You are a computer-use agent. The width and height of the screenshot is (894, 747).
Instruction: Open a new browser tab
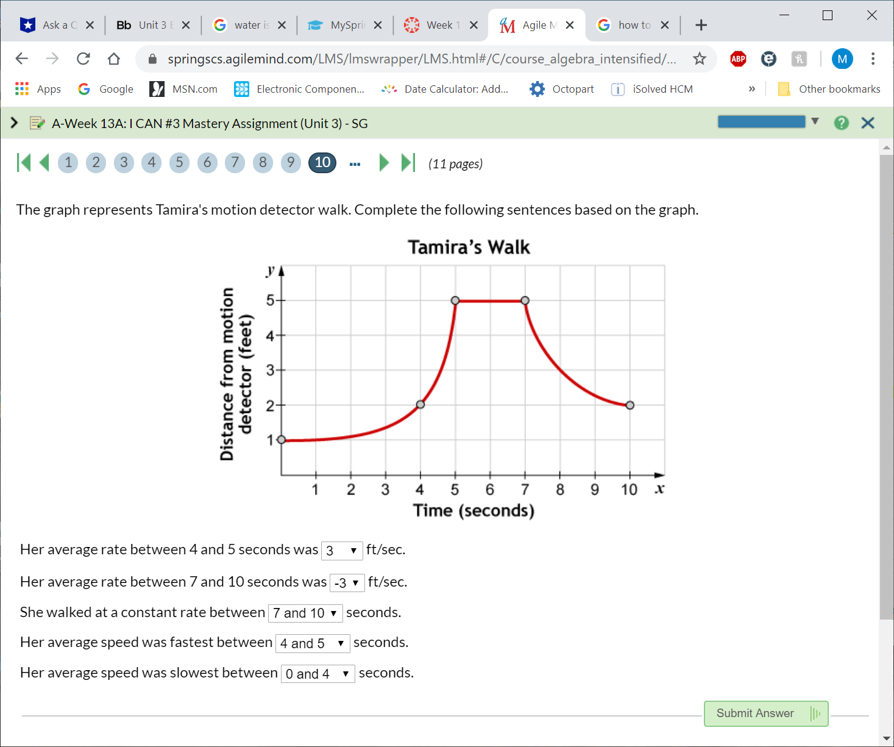701,25
